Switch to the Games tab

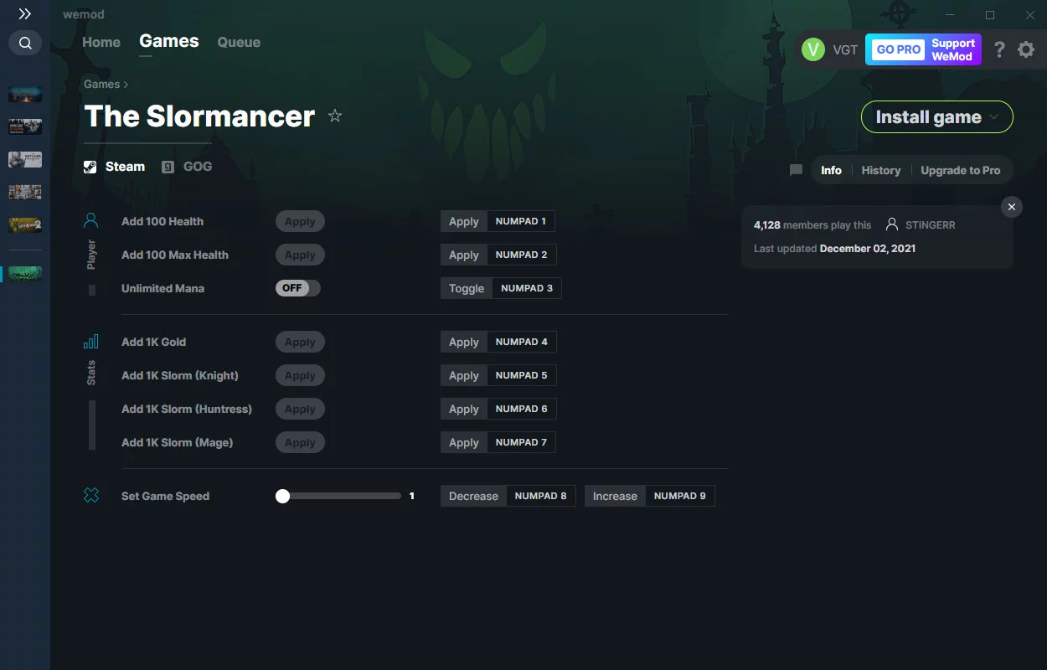(x=169, y=41)
